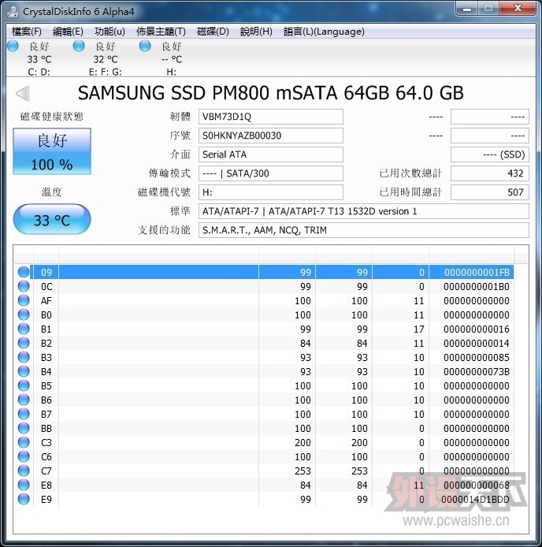This screenshot has width=542, height=547.
Task: Select attribute ID C3 in the list
Action: click(x=46, y=443)
